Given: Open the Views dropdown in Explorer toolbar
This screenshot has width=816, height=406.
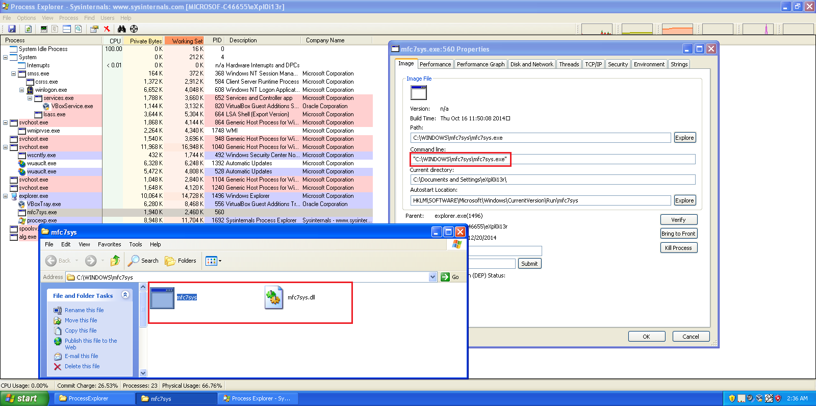Looking at the screenshot, I should tap(214, 261).
